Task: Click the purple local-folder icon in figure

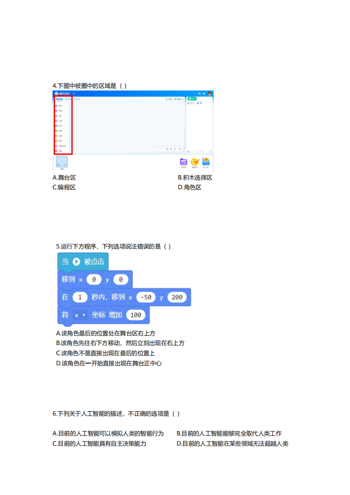Action: [x=184, y=161]
